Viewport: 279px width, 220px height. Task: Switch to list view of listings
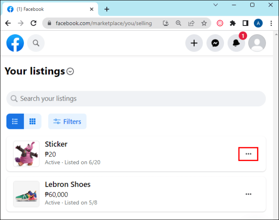click(15, 121)
